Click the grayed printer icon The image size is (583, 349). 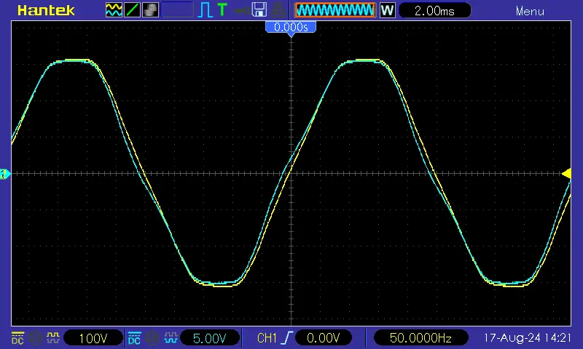coord(278,10)
